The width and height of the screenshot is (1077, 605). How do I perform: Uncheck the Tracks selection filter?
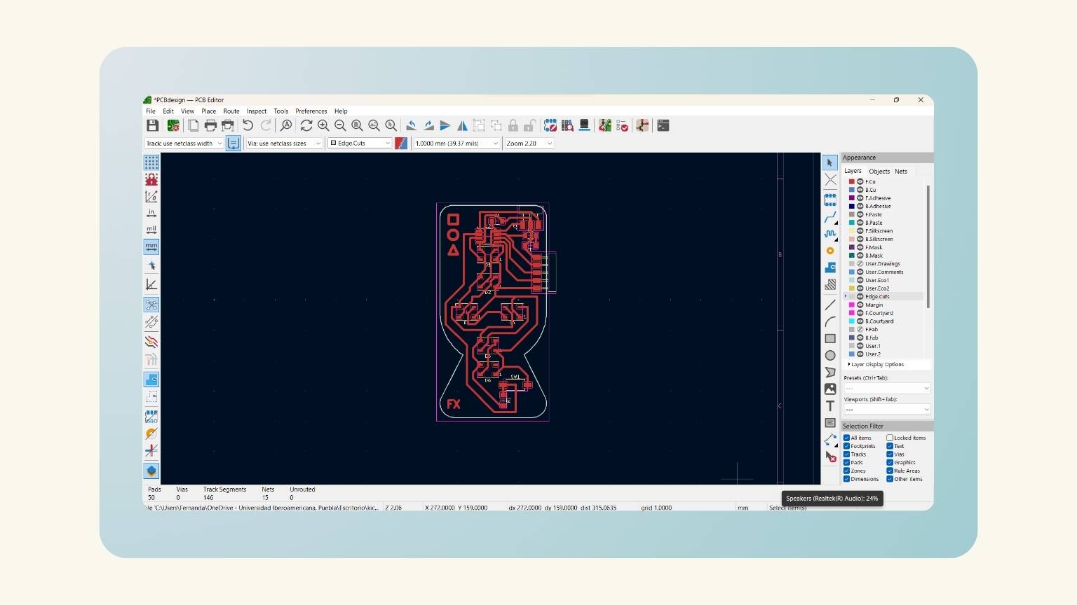pyautogui.click(x=847, y=454)
